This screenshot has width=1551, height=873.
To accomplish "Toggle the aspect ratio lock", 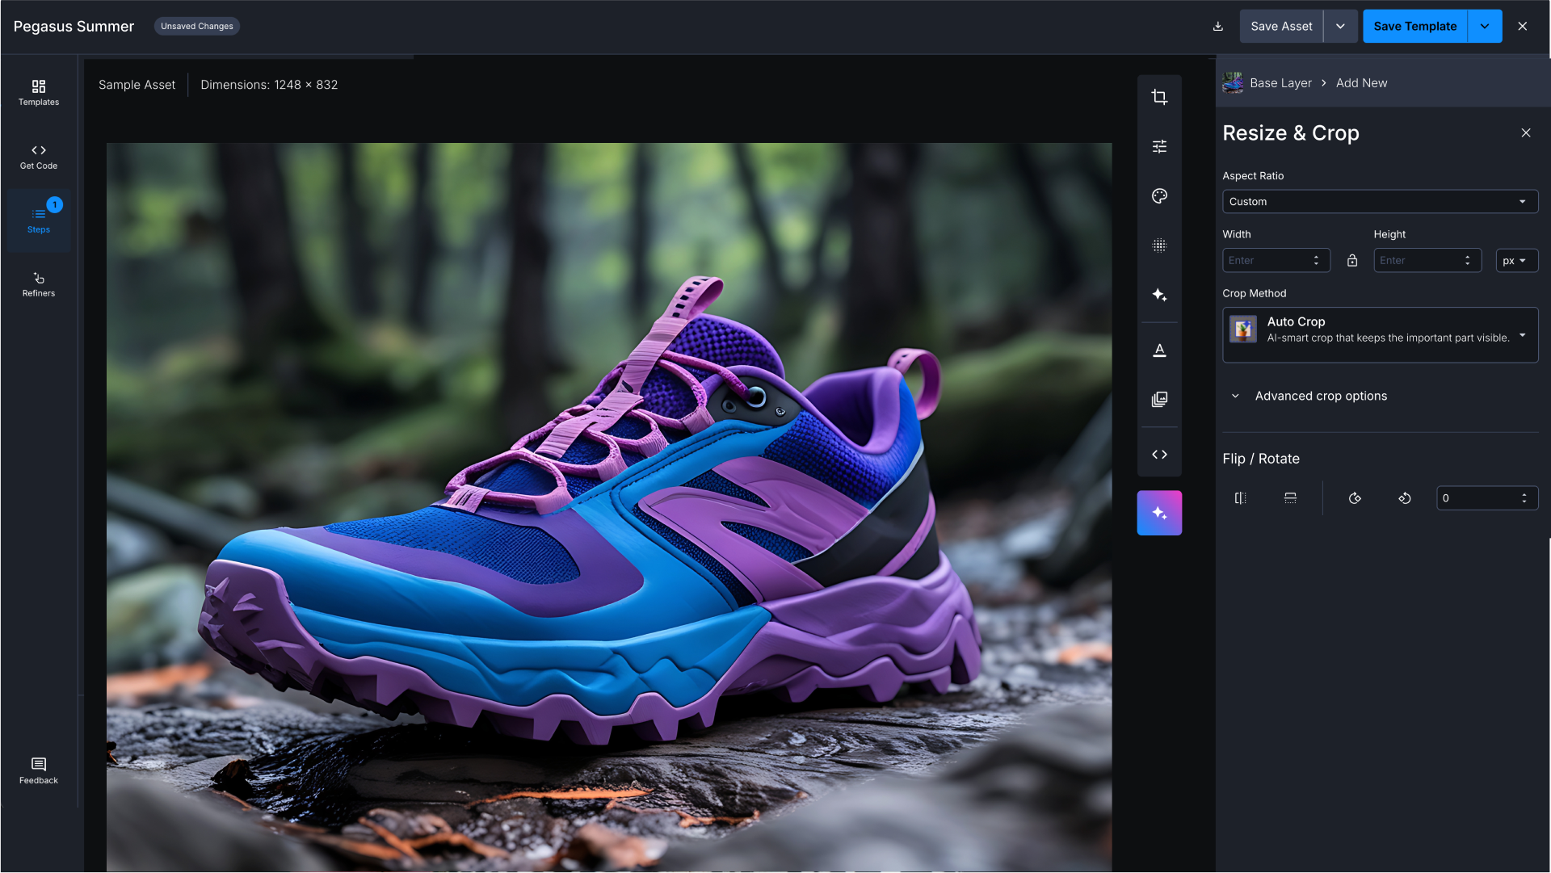I will tap(1352, 260).
